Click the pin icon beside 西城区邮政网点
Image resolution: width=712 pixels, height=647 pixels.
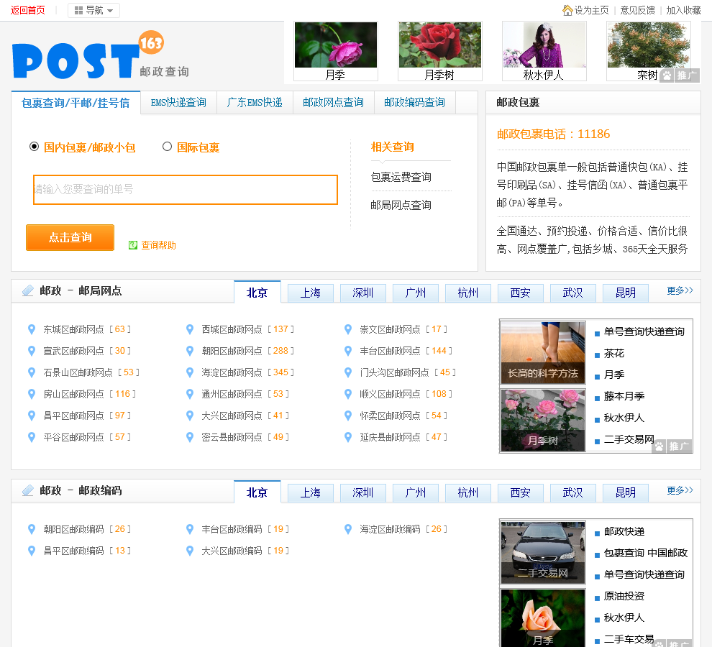tap(190, 330)
